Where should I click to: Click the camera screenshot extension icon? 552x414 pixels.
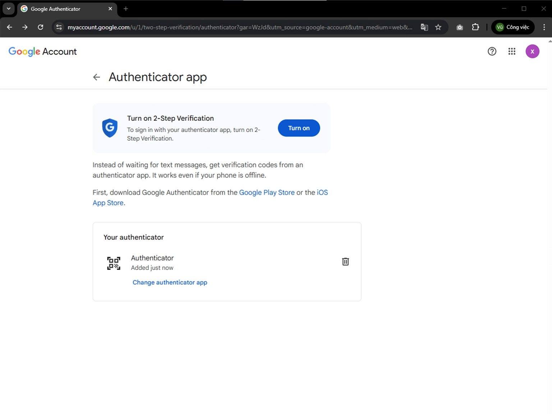(459, 27)
